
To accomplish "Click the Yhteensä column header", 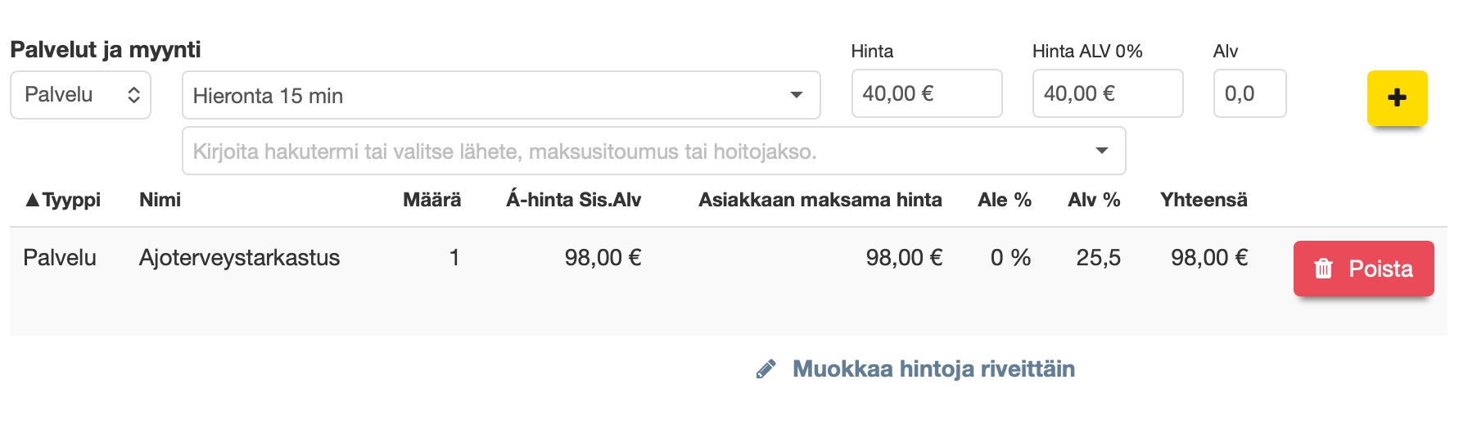I will click(1203, 200).
